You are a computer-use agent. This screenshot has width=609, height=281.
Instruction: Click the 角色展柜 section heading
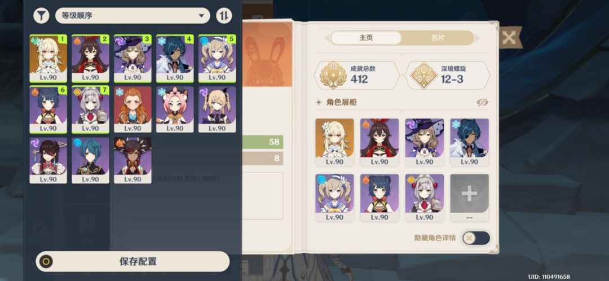tap(341, 103)
